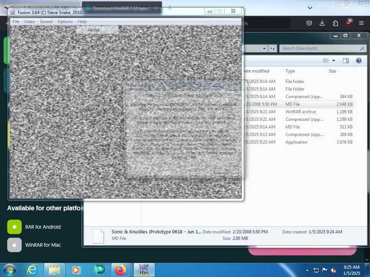Sort by Date modified column header
Screen dimensions: 370x277
click(x=256, y=71)
